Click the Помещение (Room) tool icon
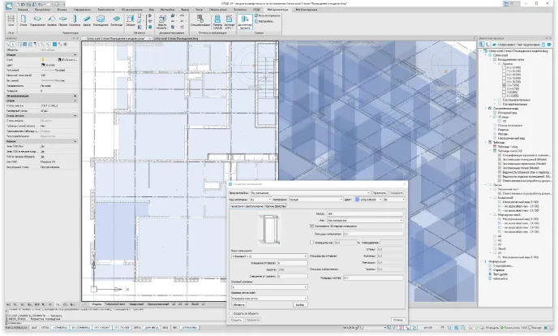This screenshot has width=558, height=336. coord(100,18)
